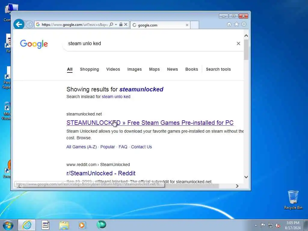Image resolution: width=308 pixels, height=231 pixels.
Task: Clear the search box with the X
Action: click(x=238, y=43)
